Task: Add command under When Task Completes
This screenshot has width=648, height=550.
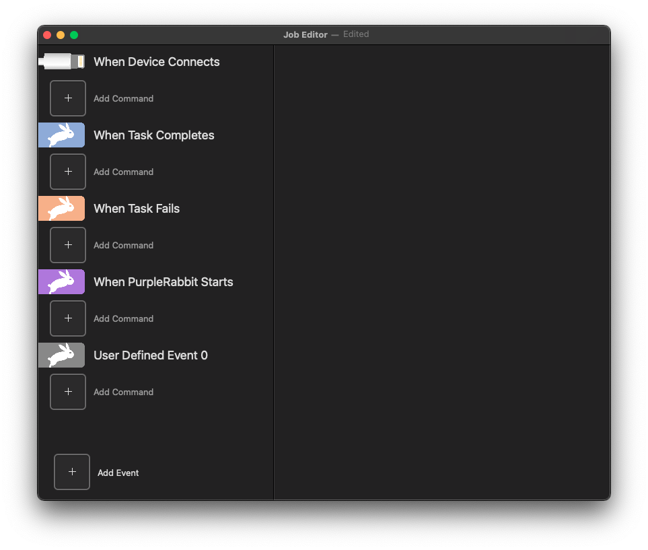Action: pyautogui.click(x=68, y=172)
